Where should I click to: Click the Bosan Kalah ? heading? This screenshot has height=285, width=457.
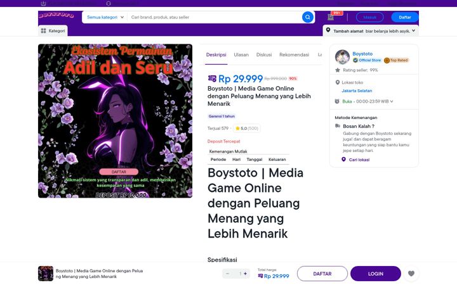[359, 126]
